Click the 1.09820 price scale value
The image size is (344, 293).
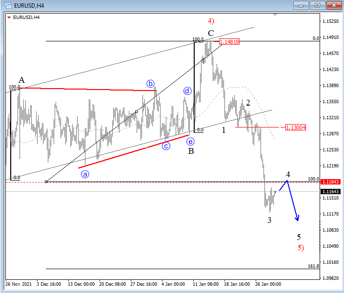(x=331, y=278)
